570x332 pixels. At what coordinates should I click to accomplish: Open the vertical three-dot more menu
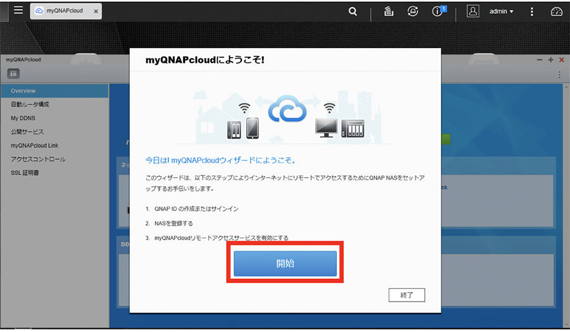[532, 11]
